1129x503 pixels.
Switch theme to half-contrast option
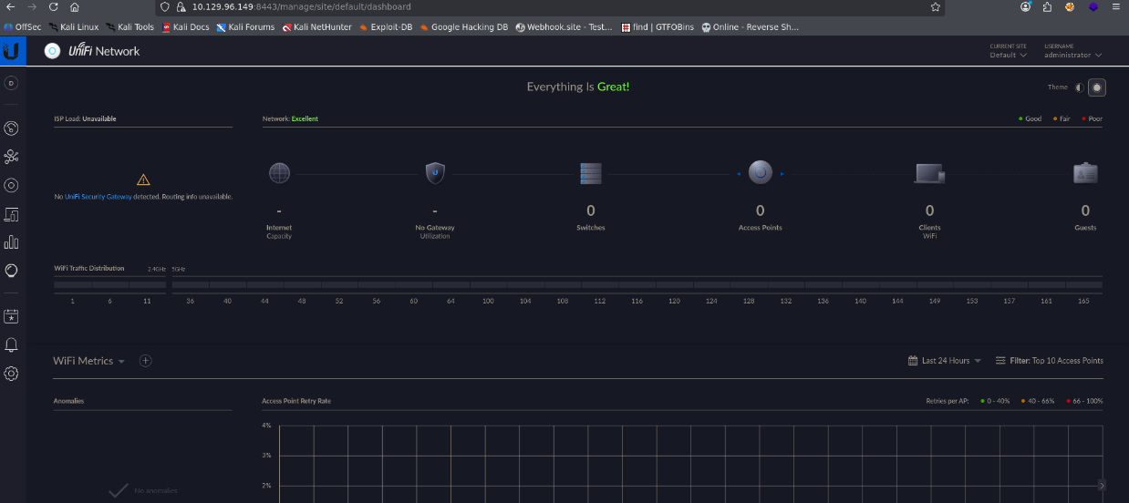(x=1080, y=87)
